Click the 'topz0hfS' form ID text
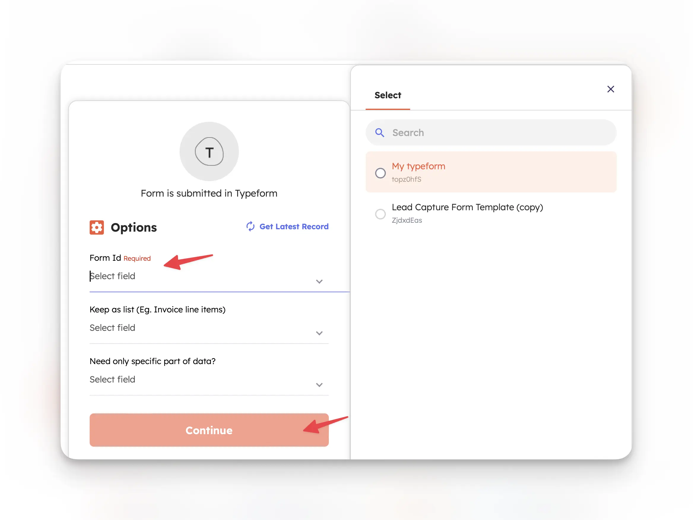Screen dimensions: 693x520 coord(406,179)
